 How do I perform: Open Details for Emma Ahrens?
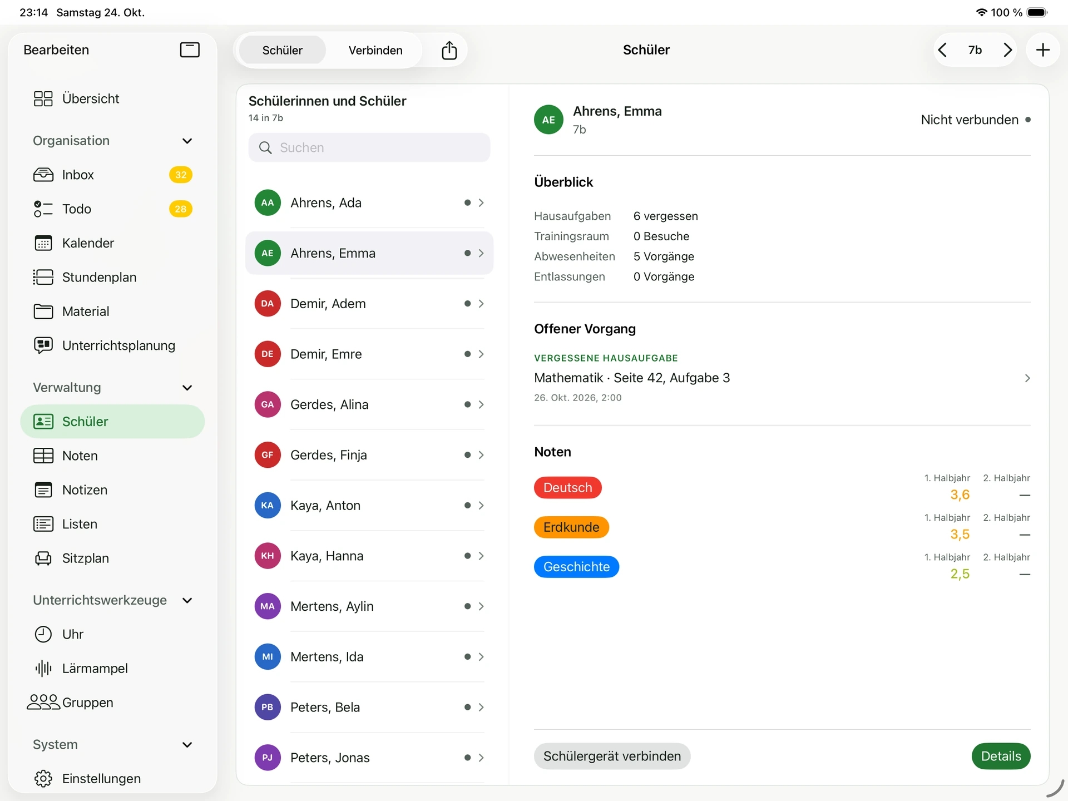(x=1001, y=756)
